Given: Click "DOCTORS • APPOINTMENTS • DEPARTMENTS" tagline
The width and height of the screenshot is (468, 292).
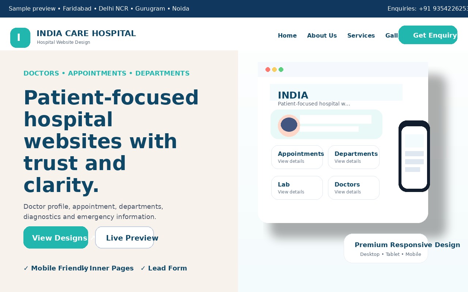Looking at the screenshot, I should 106,73.
